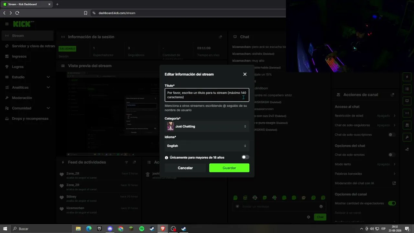Bookmark this page with bookmark icon
Viewport: 414px width, 233px height.
(x=86, y=13)
